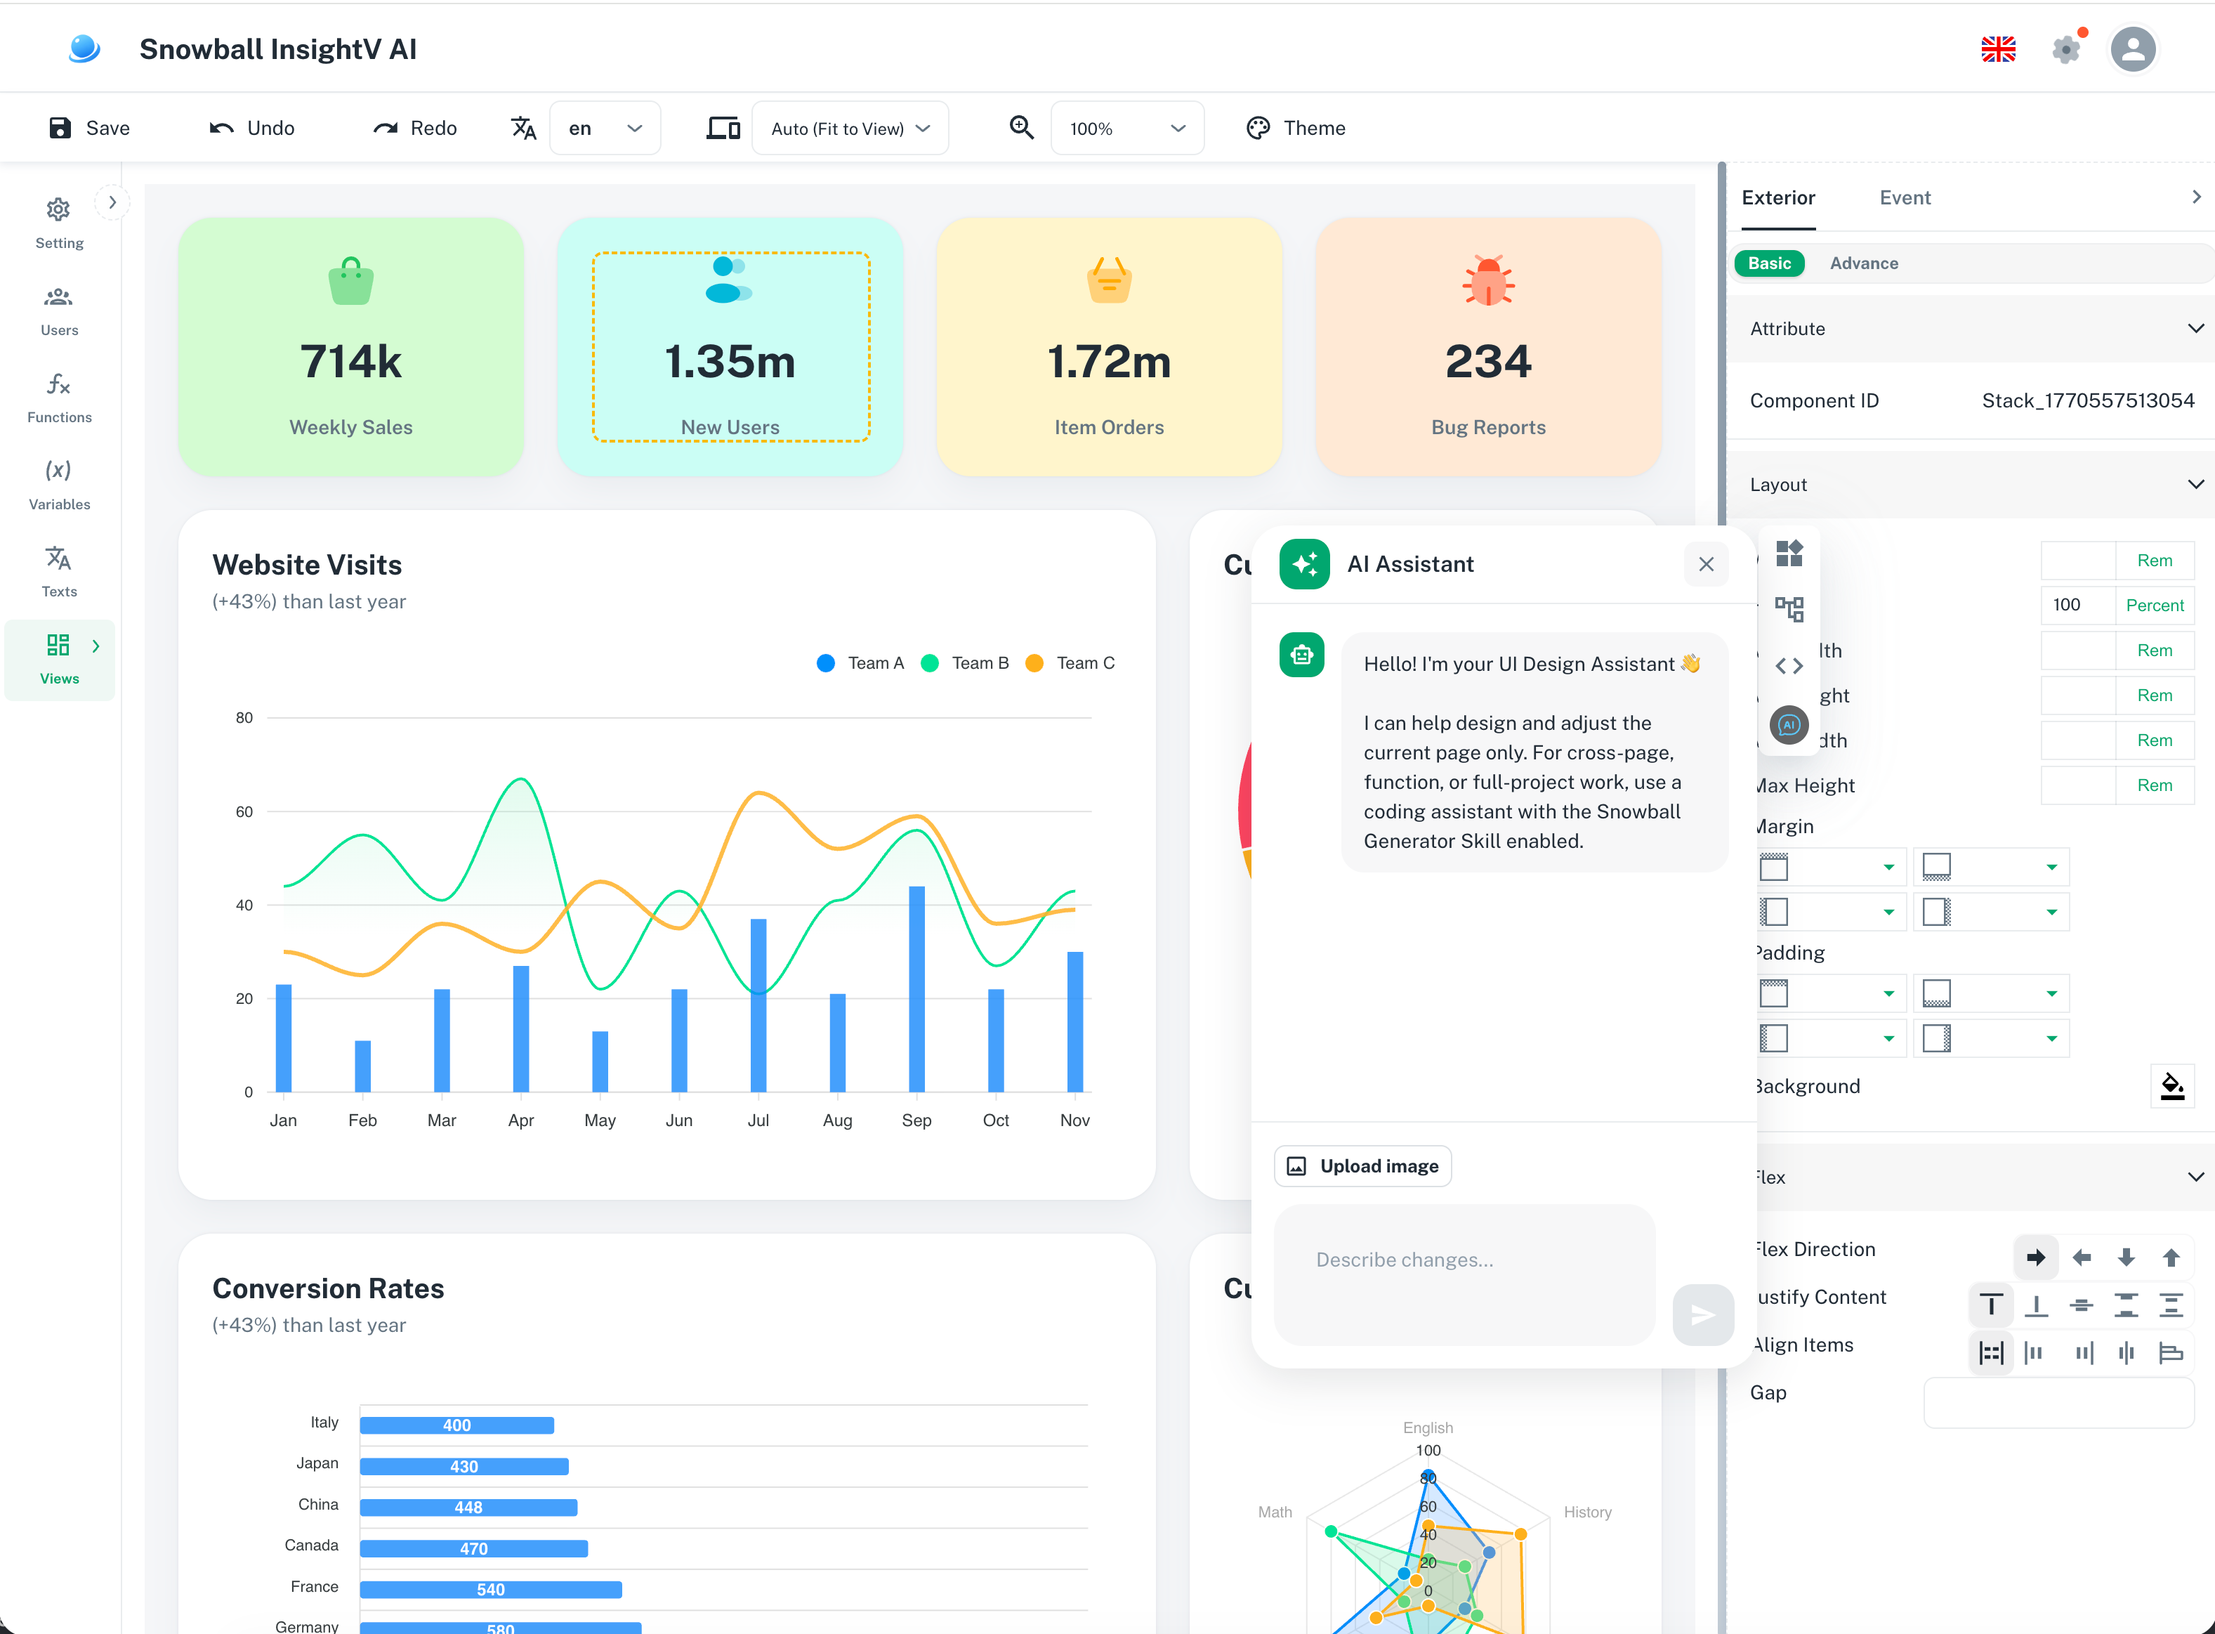The image size is (2215, 1634).
Task: Open the Auto (Fit to View) dropdown
Action: point(850,128)
